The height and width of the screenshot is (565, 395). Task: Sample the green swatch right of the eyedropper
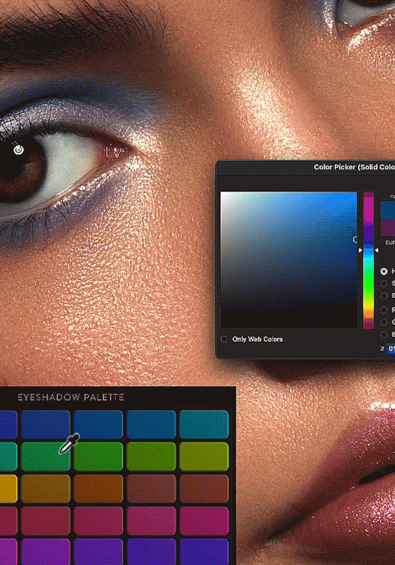coord(98,456)
